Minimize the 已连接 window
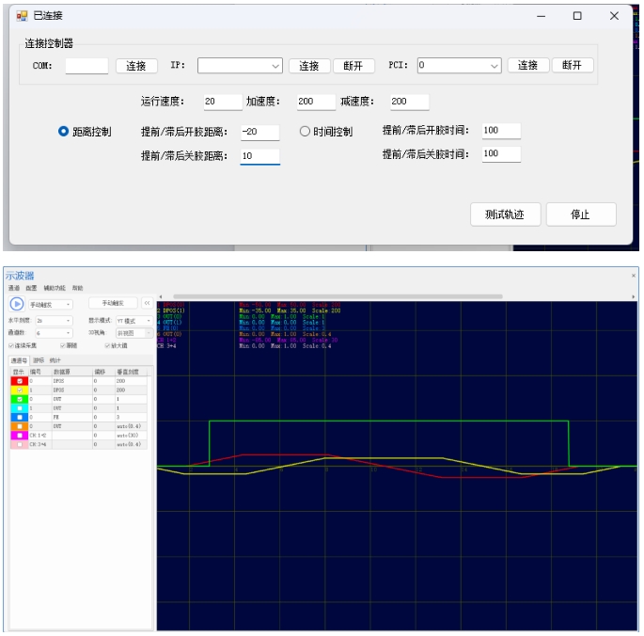The height and width of the screenshot is (636, 644). coord(541,16)
